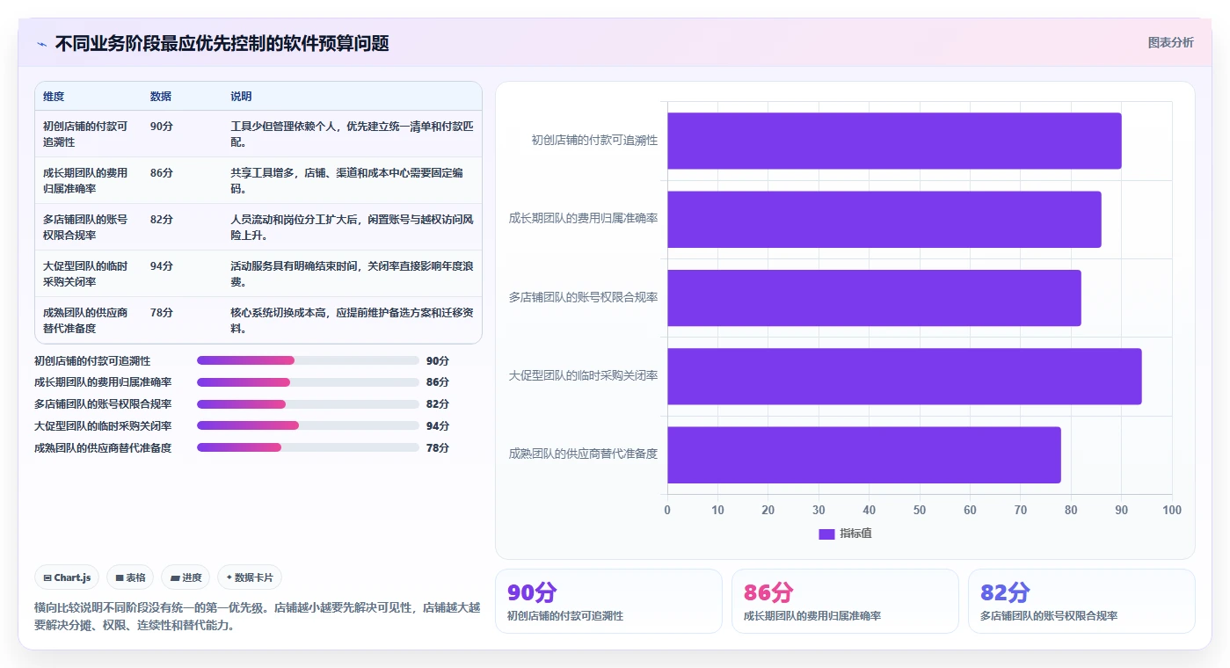Click the x-axis tick label 100
The height and width of the screenshot is (668, 1230).
tap(1172, 511)
